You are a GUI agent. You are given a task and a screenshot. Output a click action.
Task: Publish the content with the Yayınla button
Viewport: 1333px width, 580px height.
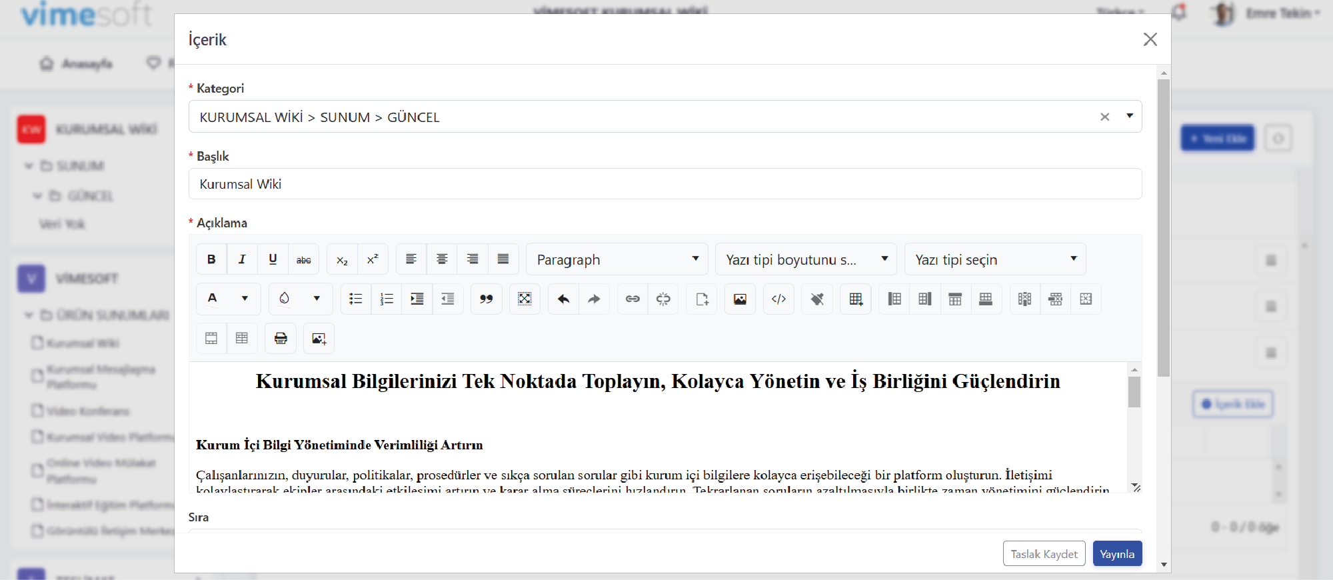1118,554
